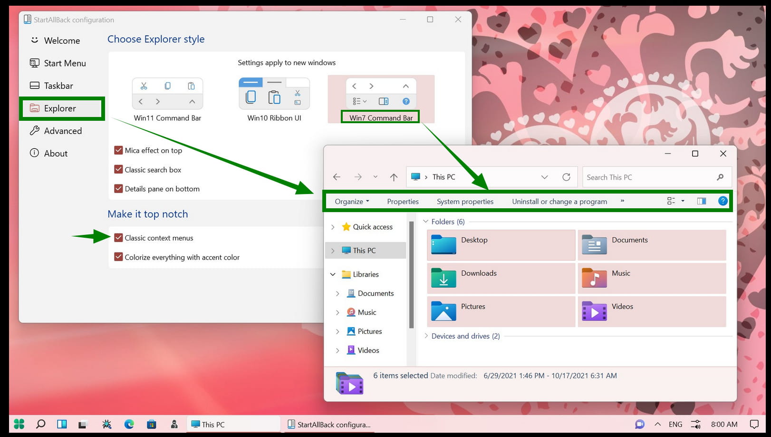Select the Pictures library in the tree
The height and width of the screenshot is (437, 771).
click(364, 331)
